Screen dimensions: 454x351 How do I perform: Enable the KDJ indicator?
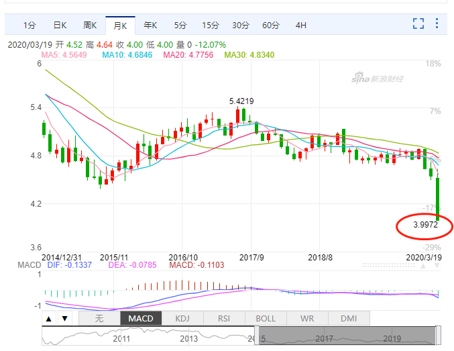[x=182, y=318]
